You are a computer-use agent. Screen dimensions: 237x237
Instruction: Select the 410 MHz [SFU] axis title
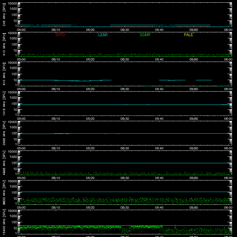pos(4,44)
